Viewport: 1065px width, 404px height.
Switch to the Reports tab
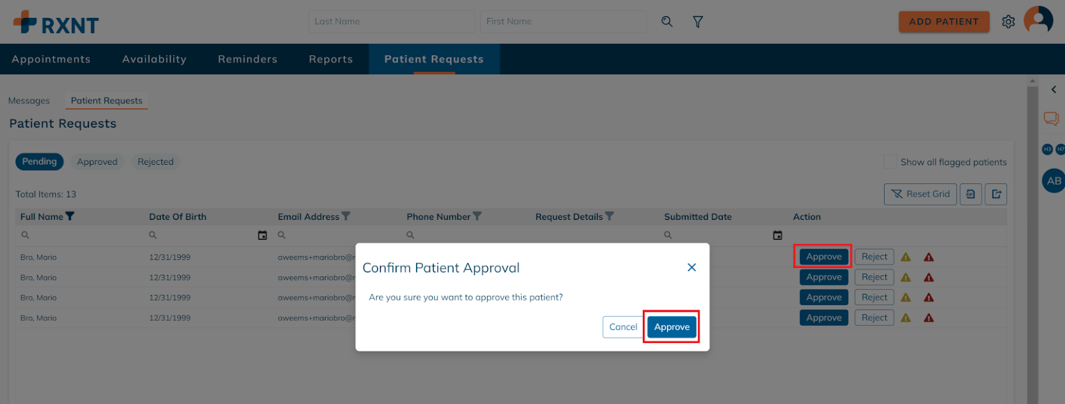point(331,59)
